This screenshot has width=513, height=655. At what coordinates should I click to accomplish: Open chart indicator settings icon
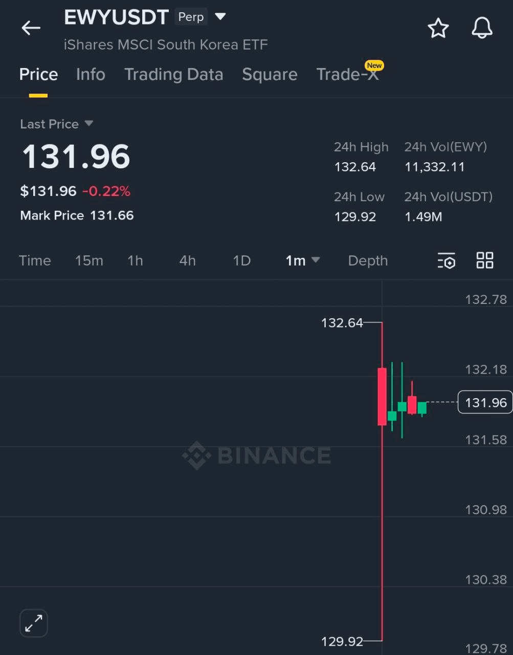[447, 260]
